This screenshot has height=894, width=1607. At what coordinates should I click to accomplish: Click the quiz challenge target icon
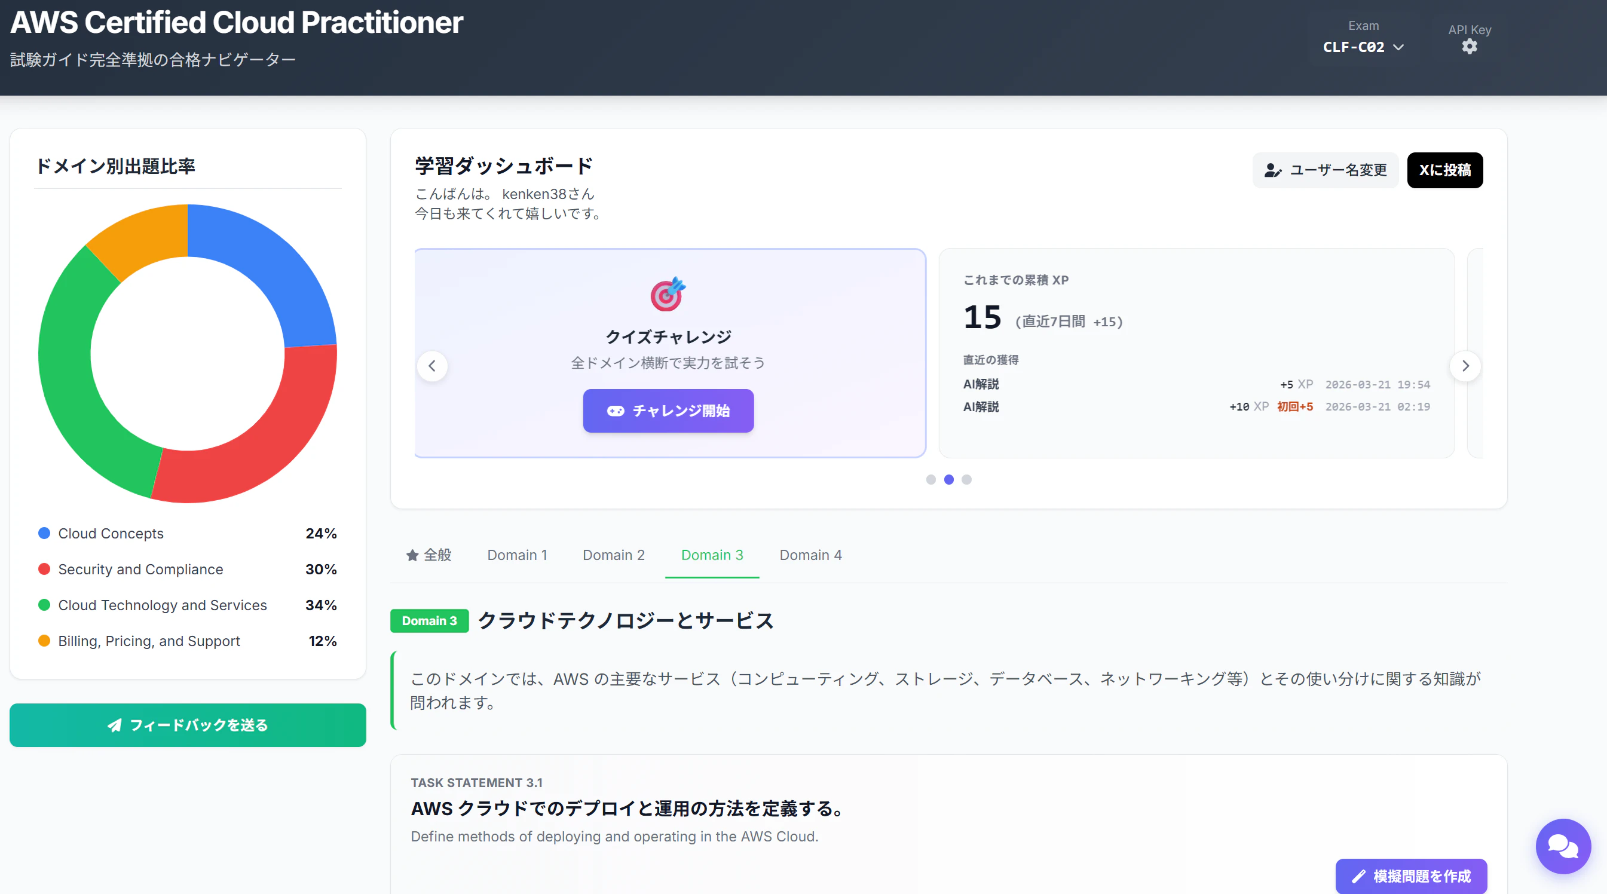click(668, 295)
